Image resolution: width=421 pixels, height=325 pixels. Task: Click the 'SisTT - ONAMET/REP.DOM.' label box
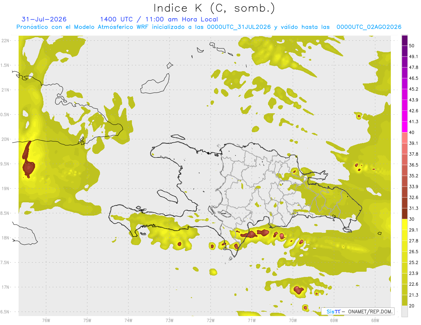point(358,311)
